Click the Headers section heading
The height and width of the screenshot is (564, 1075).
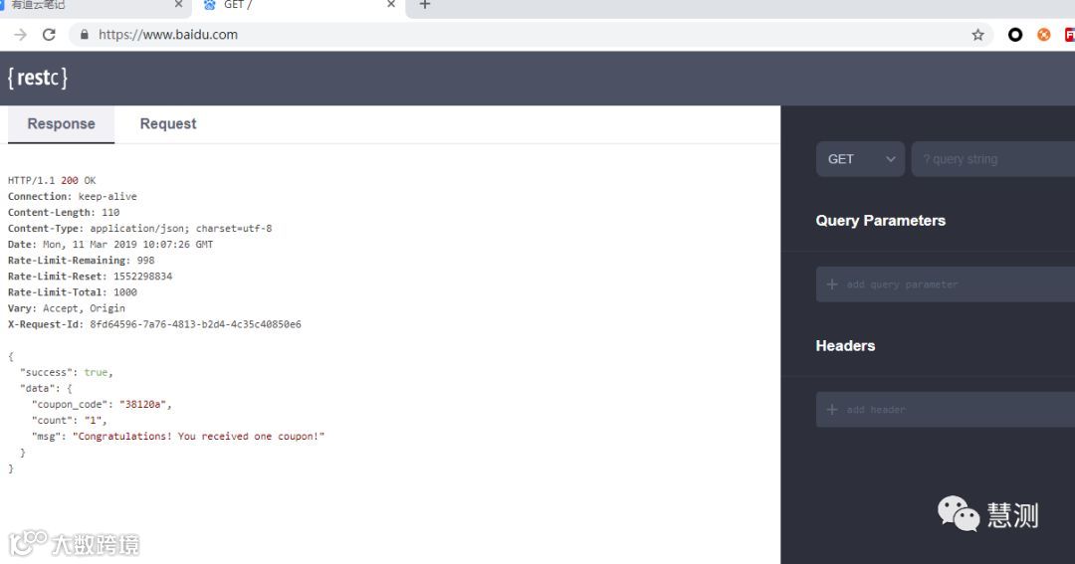click(845, 346)
